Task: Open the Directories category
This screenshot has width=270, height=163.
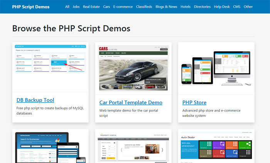Action: (x=202, y=7)
